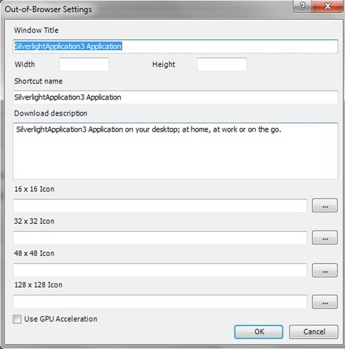Browse for the 48 x 48 Icon file

pyautogui.click(x=325, y=270)
